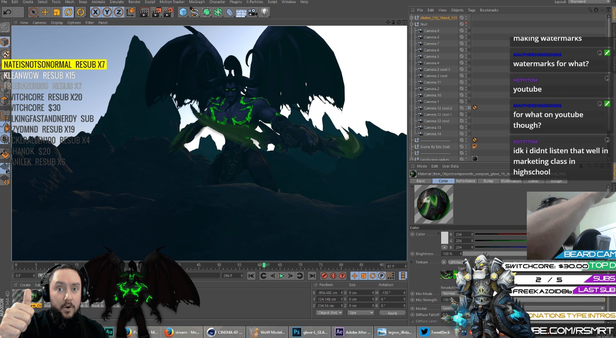Image resolution: width=616 pixels, height=338 pixels.
Task: Open the Floor environment icon
Action: click(241, 12)
